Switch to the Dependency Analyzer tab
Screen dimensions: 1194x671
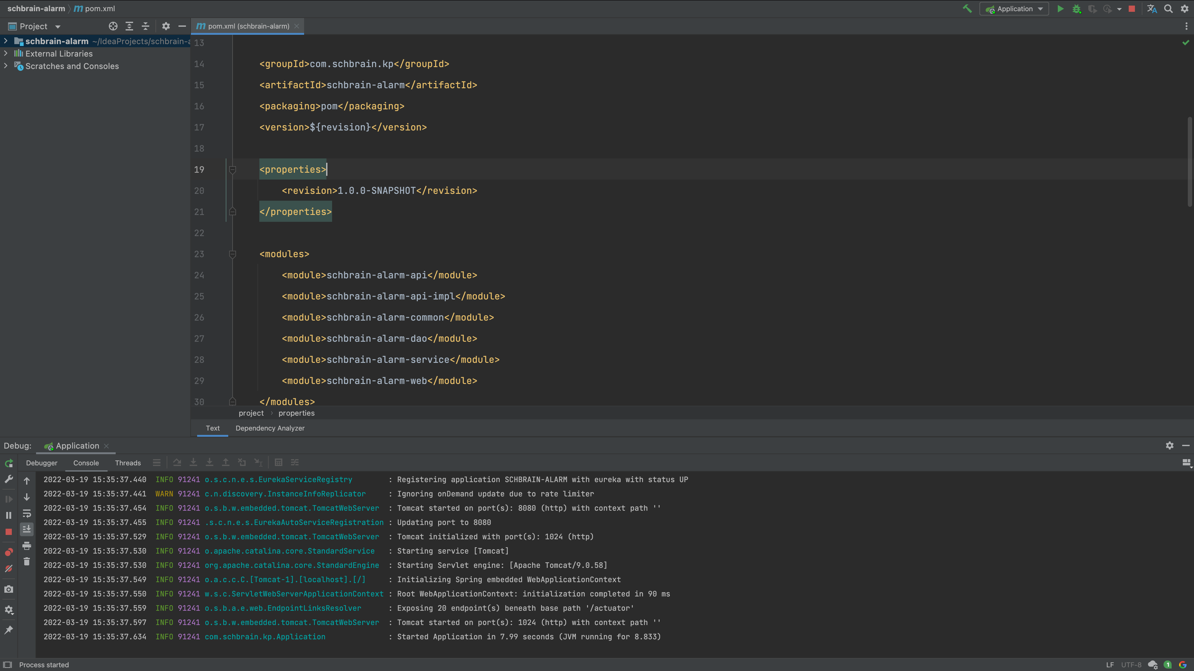pyautogui.click(x=270, y=428)
